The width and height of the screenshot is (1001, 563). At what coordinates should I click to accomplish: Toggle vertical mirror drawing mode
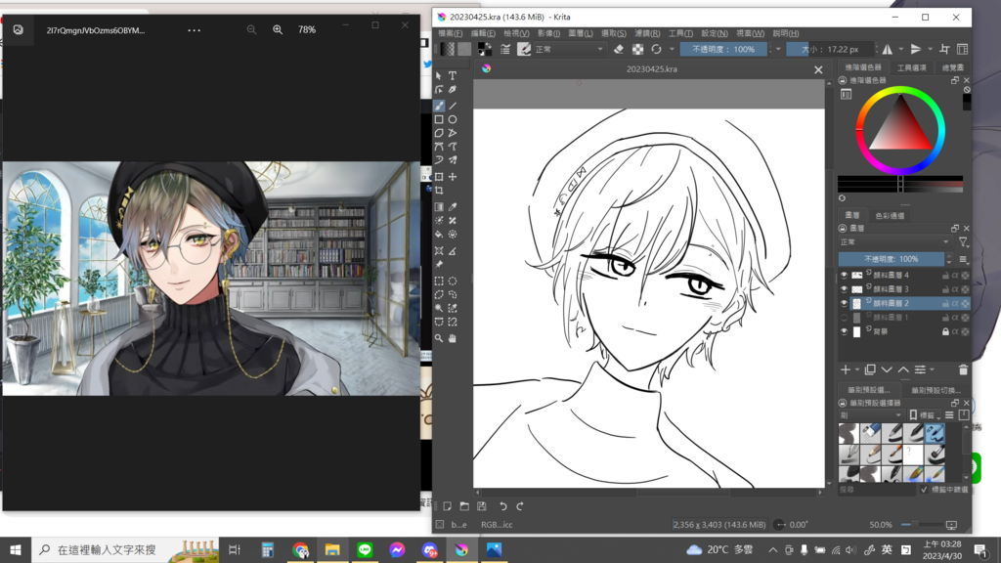(x=915, y=49)
